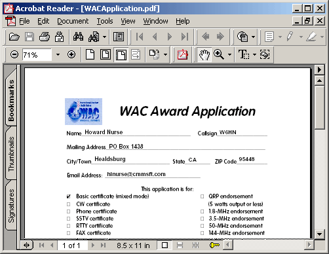329x254 pixels.
Task: Select the Zoom In magnifier tool
Action: click(219, 54)
